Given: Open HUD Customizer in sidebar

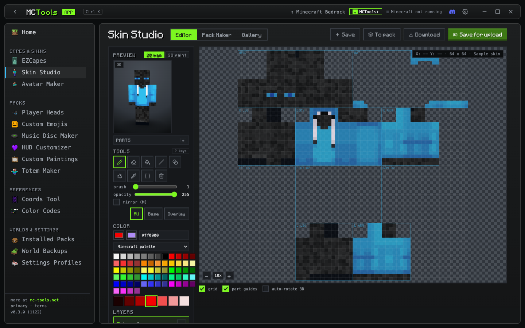Looking at the screenshot, I should 46,148.
